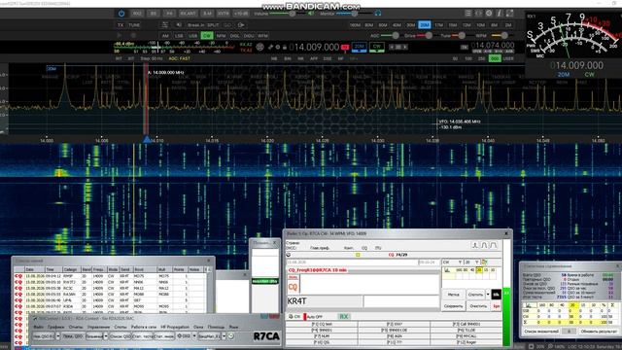Click the top-left button right of the entry field in log window
Viewport: 622px width, 350px height.
pos(454,295)
